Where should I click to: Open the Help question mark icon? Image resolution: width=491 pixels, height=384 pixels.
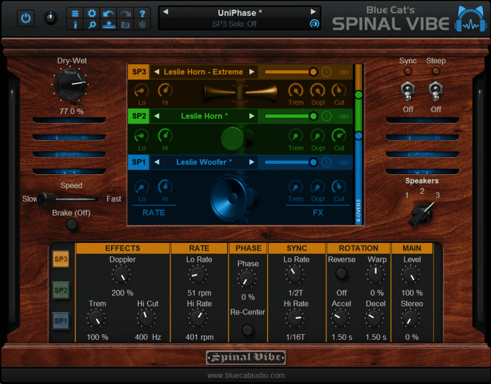[142, 13]
